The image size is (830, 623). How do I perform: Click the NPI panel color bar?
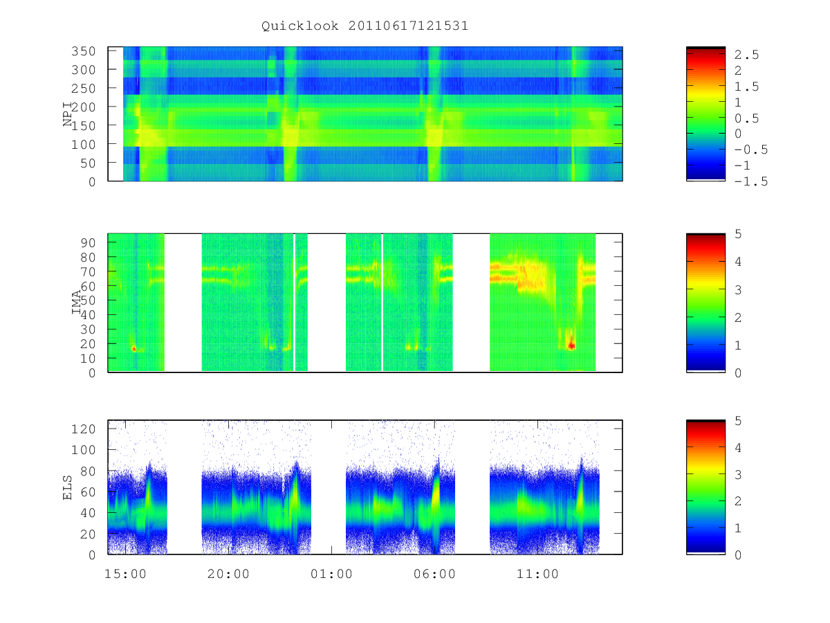coord(705,114)
